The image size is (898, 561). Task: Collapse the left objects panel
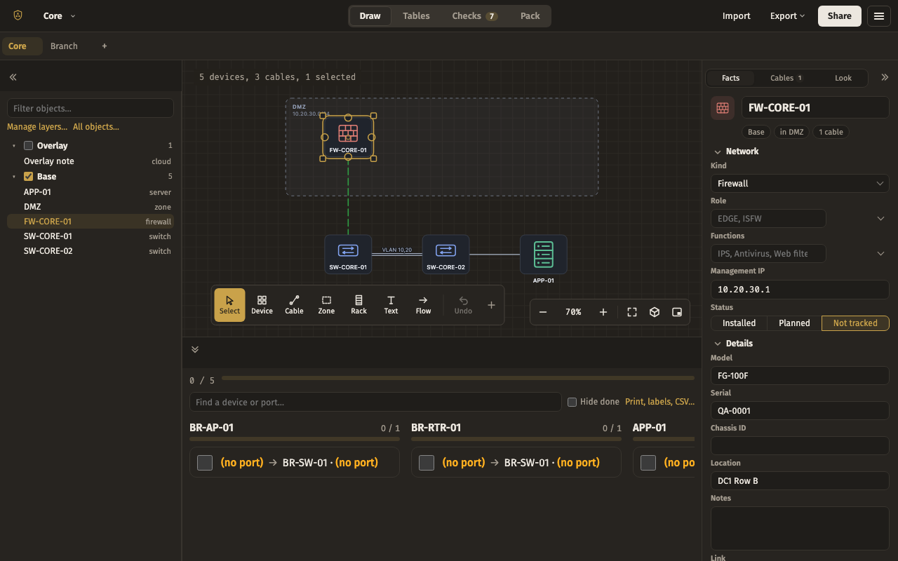click(13, 77)
